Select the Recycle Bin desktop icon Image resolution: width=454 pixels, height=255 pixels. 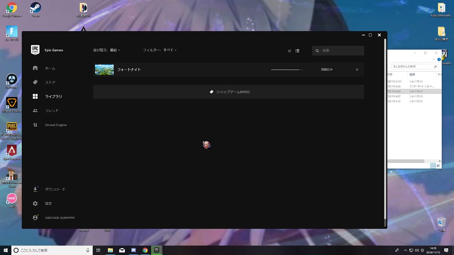click(x=441, y=224)
